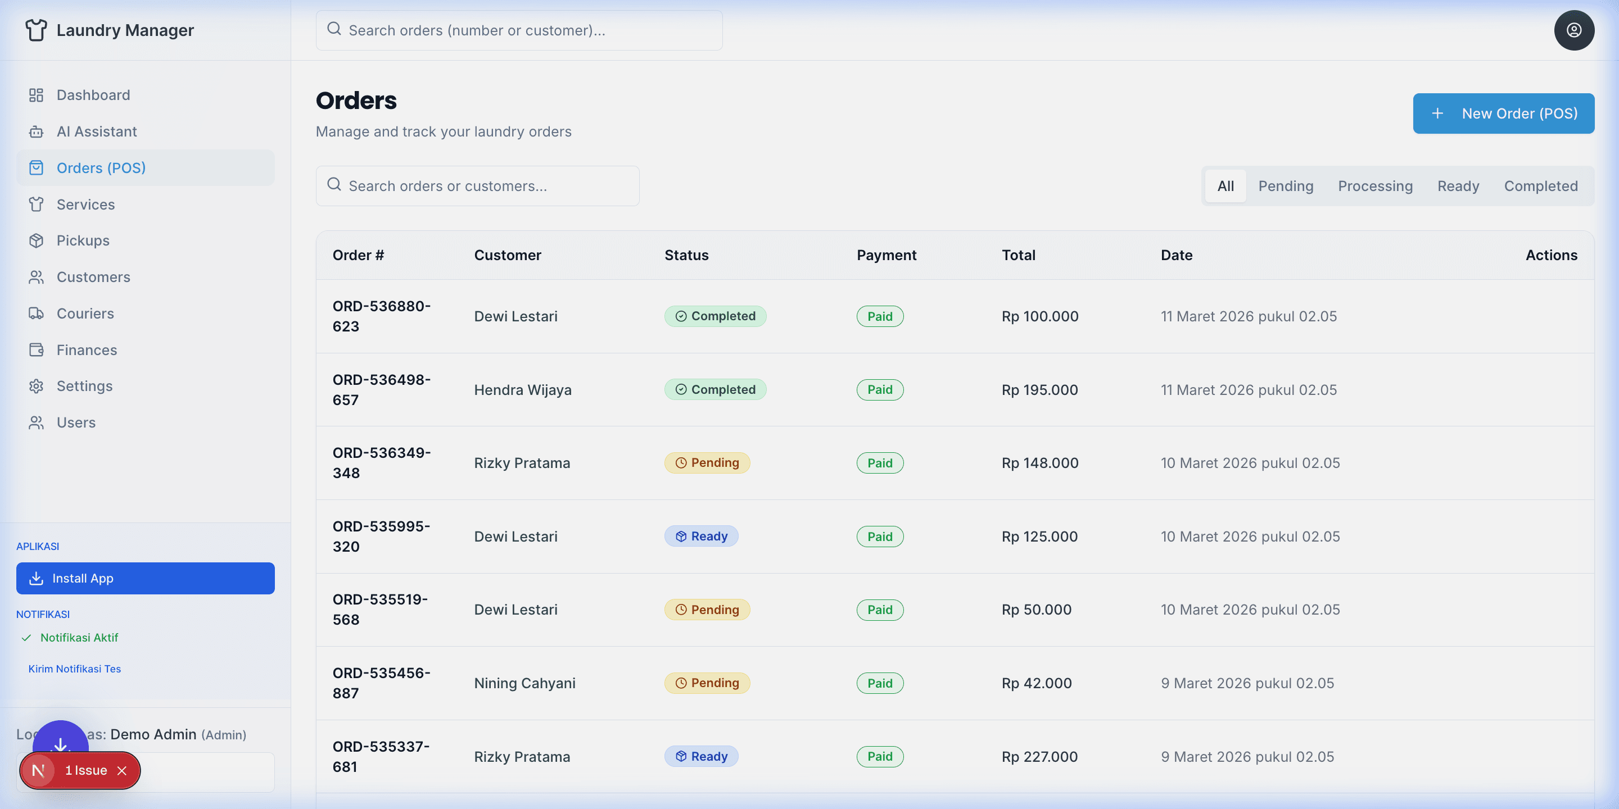
Task: Show only Ready orders tab
Action: (x=1458, y=186)
